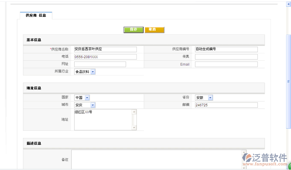This screenshot has height=170, width=291.
Task: Expand the 城市 city dropdown
Action: point(93,105)
